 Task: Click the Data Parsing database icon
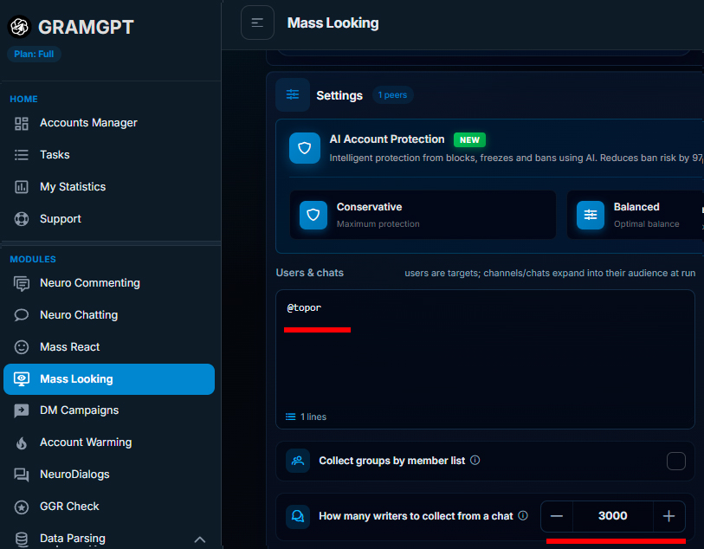point(22,539)
